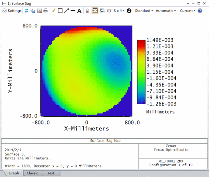Click the refresh/update window icon
Screen dimensions: 209x177
[27, 11]
